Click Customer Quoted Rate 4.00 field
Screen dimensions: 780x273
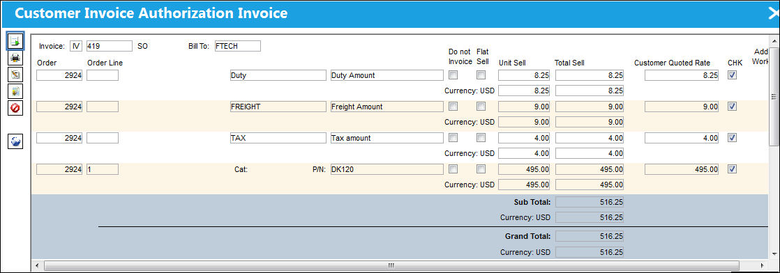(682, 138)
